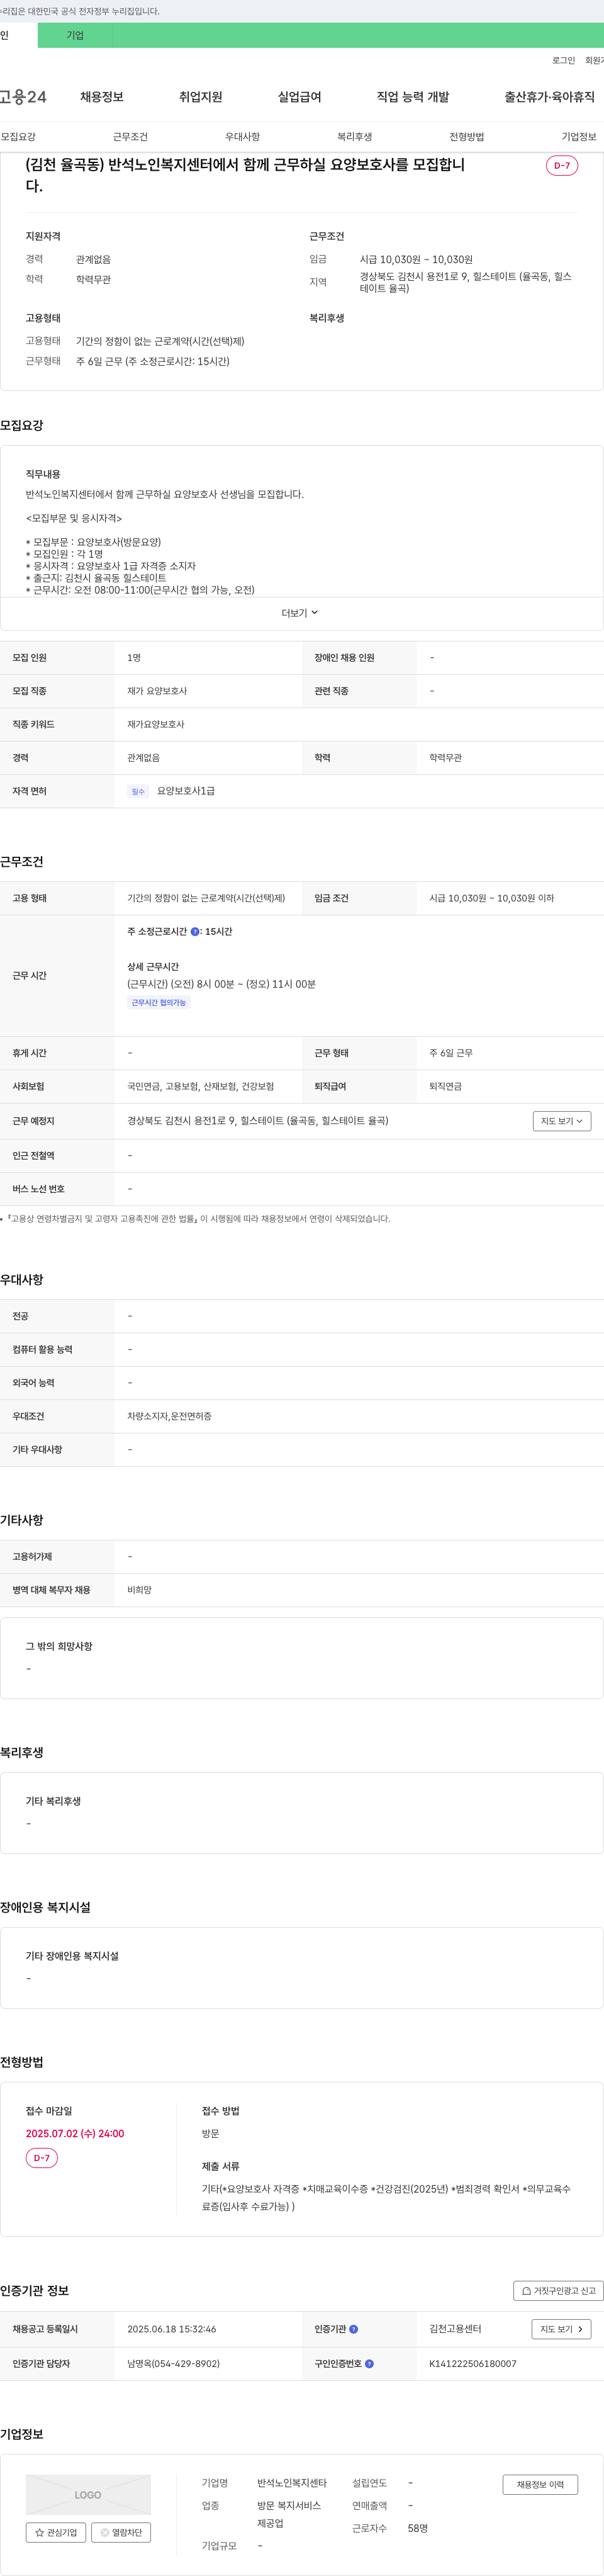Add company with 관심기업 star button
Viewport: 604px width, 2576px height.
[56, 2532]
